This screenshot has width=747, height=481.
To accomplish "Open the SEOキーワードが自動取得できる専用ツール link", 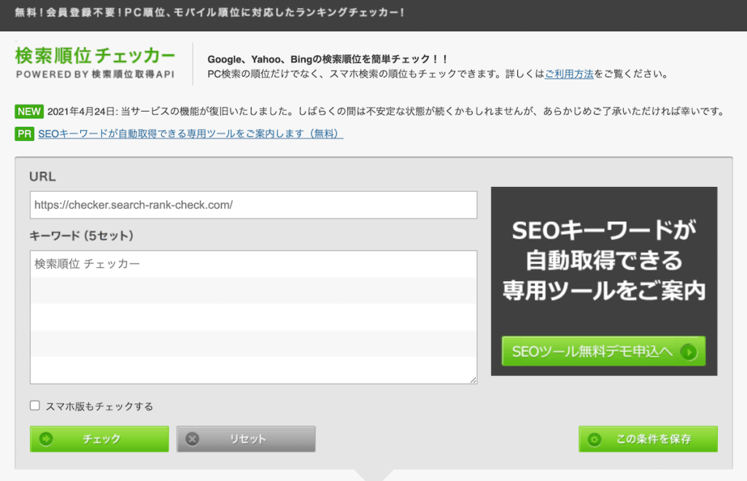I will pyautogui.click(x=190, y=134).
